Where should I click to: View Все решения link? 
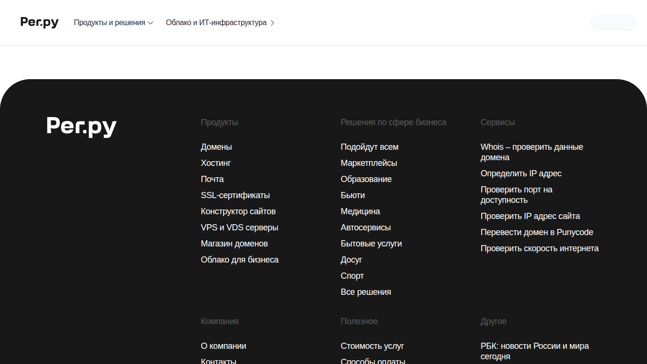[366, 292]
